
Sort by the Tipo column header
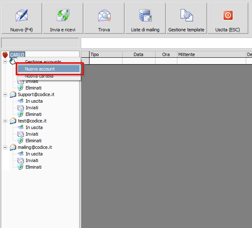(x=106, y=54)
